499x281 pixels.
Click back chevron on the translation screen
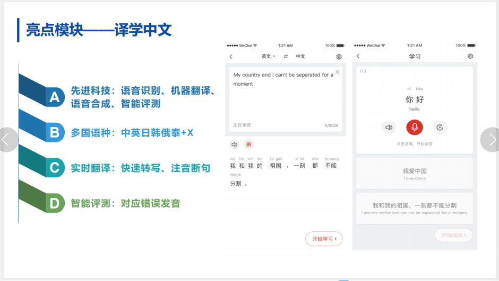pyautogui.click(x=231, y=57)
